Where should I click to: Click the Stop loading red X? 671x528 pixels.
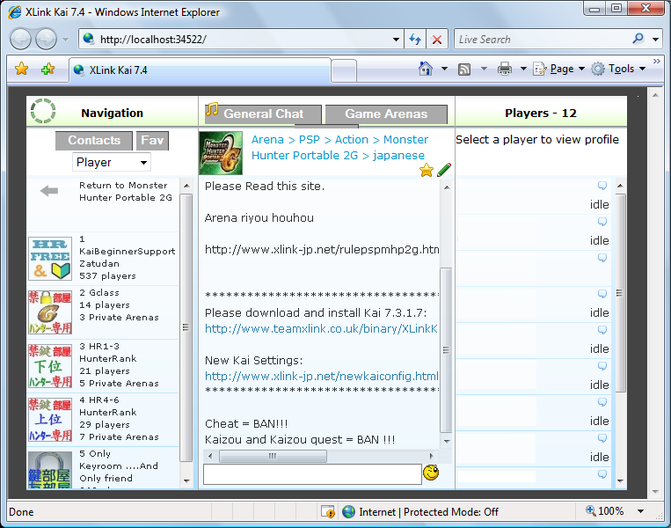point(437,40)
